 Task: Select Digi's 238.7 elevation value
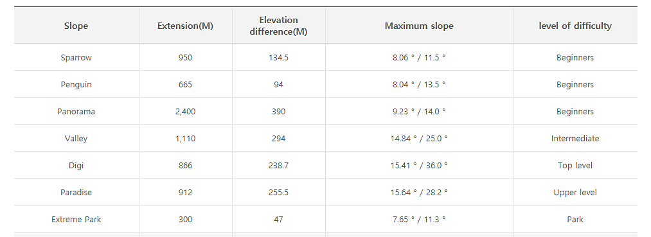(278, 166)
